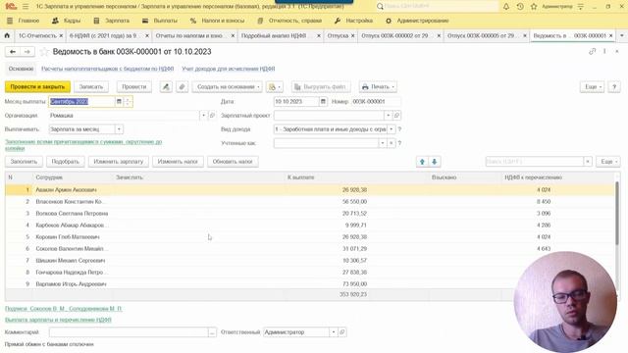Click the search magnifier in title bar
The height and width of the screenshot is (353, 628).
click(380, 7)
